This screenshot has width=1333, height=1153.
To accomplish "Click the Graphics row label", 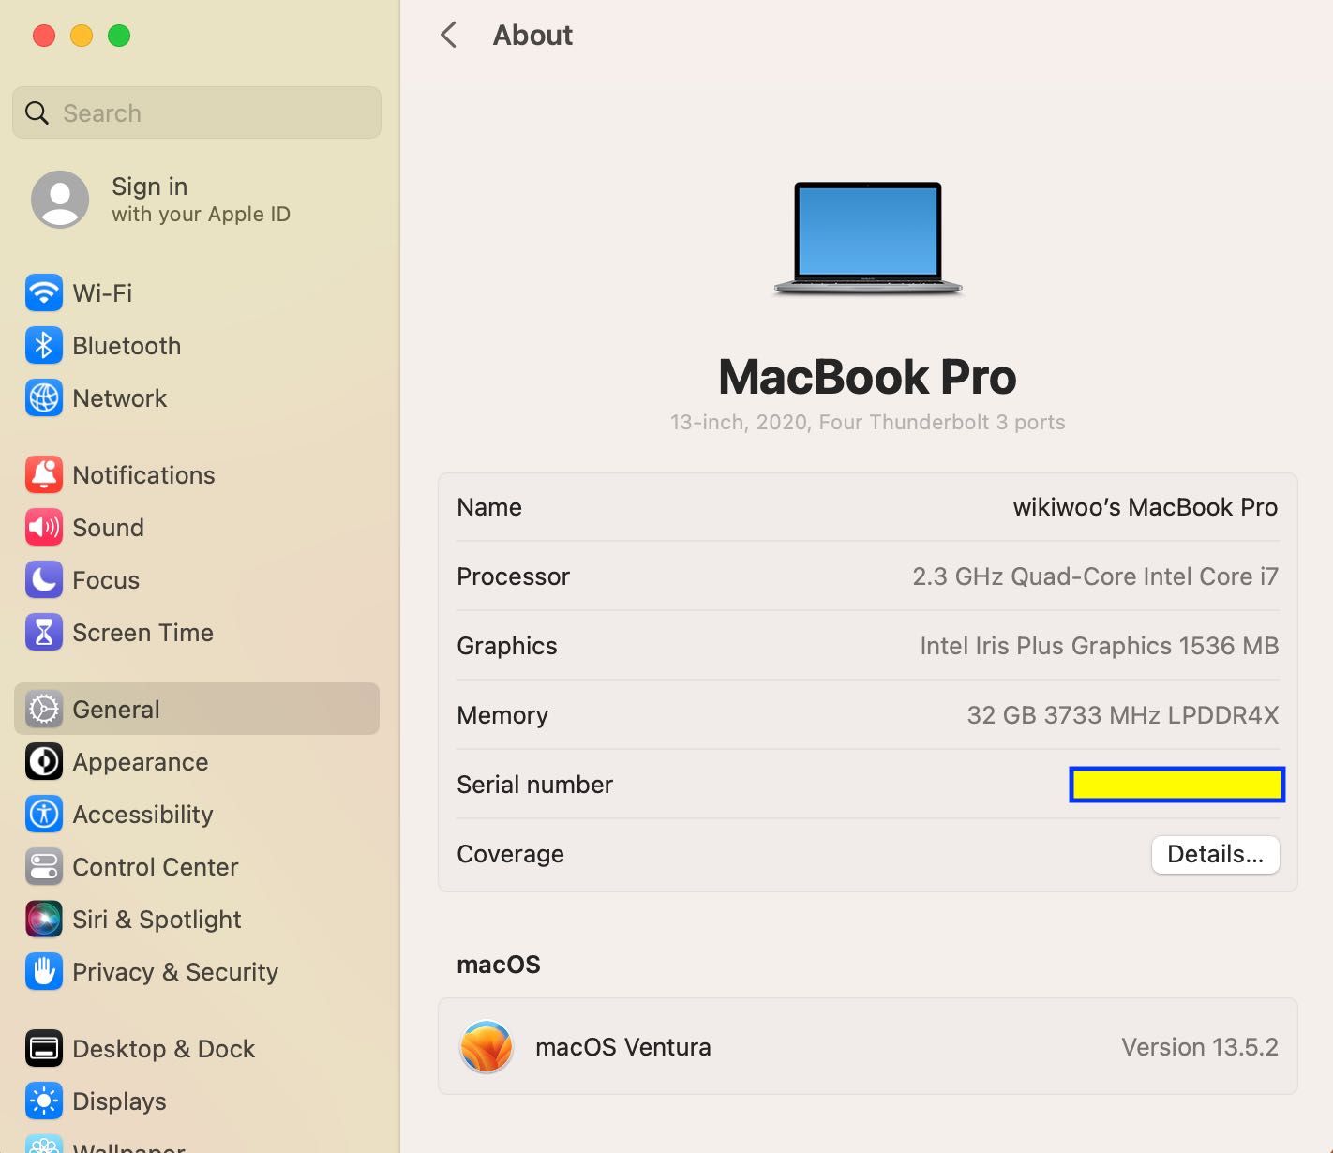I will tap(507, 646).
